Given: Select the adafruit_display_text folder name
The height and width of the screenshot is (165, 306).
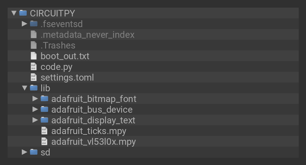Looking at the screenshot, I should point(93,120).
